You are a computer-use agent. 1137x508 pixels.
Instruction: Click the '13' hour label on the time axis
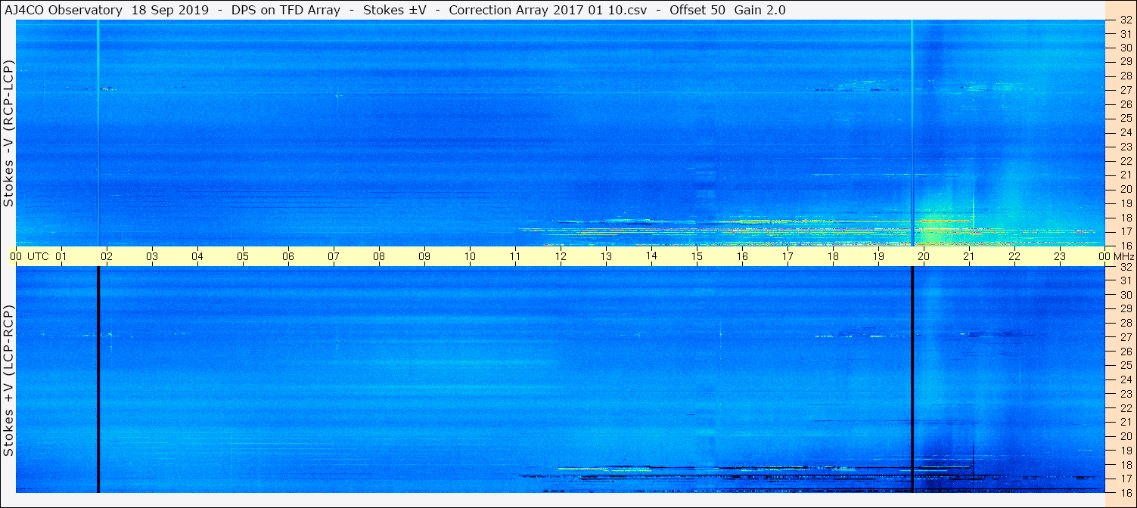pos(606,256)
